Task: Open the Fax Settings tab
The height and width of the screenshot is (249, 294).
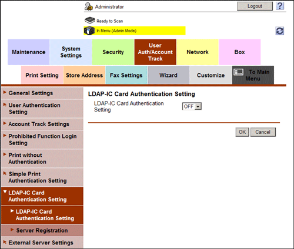Action: pos(126,75)
